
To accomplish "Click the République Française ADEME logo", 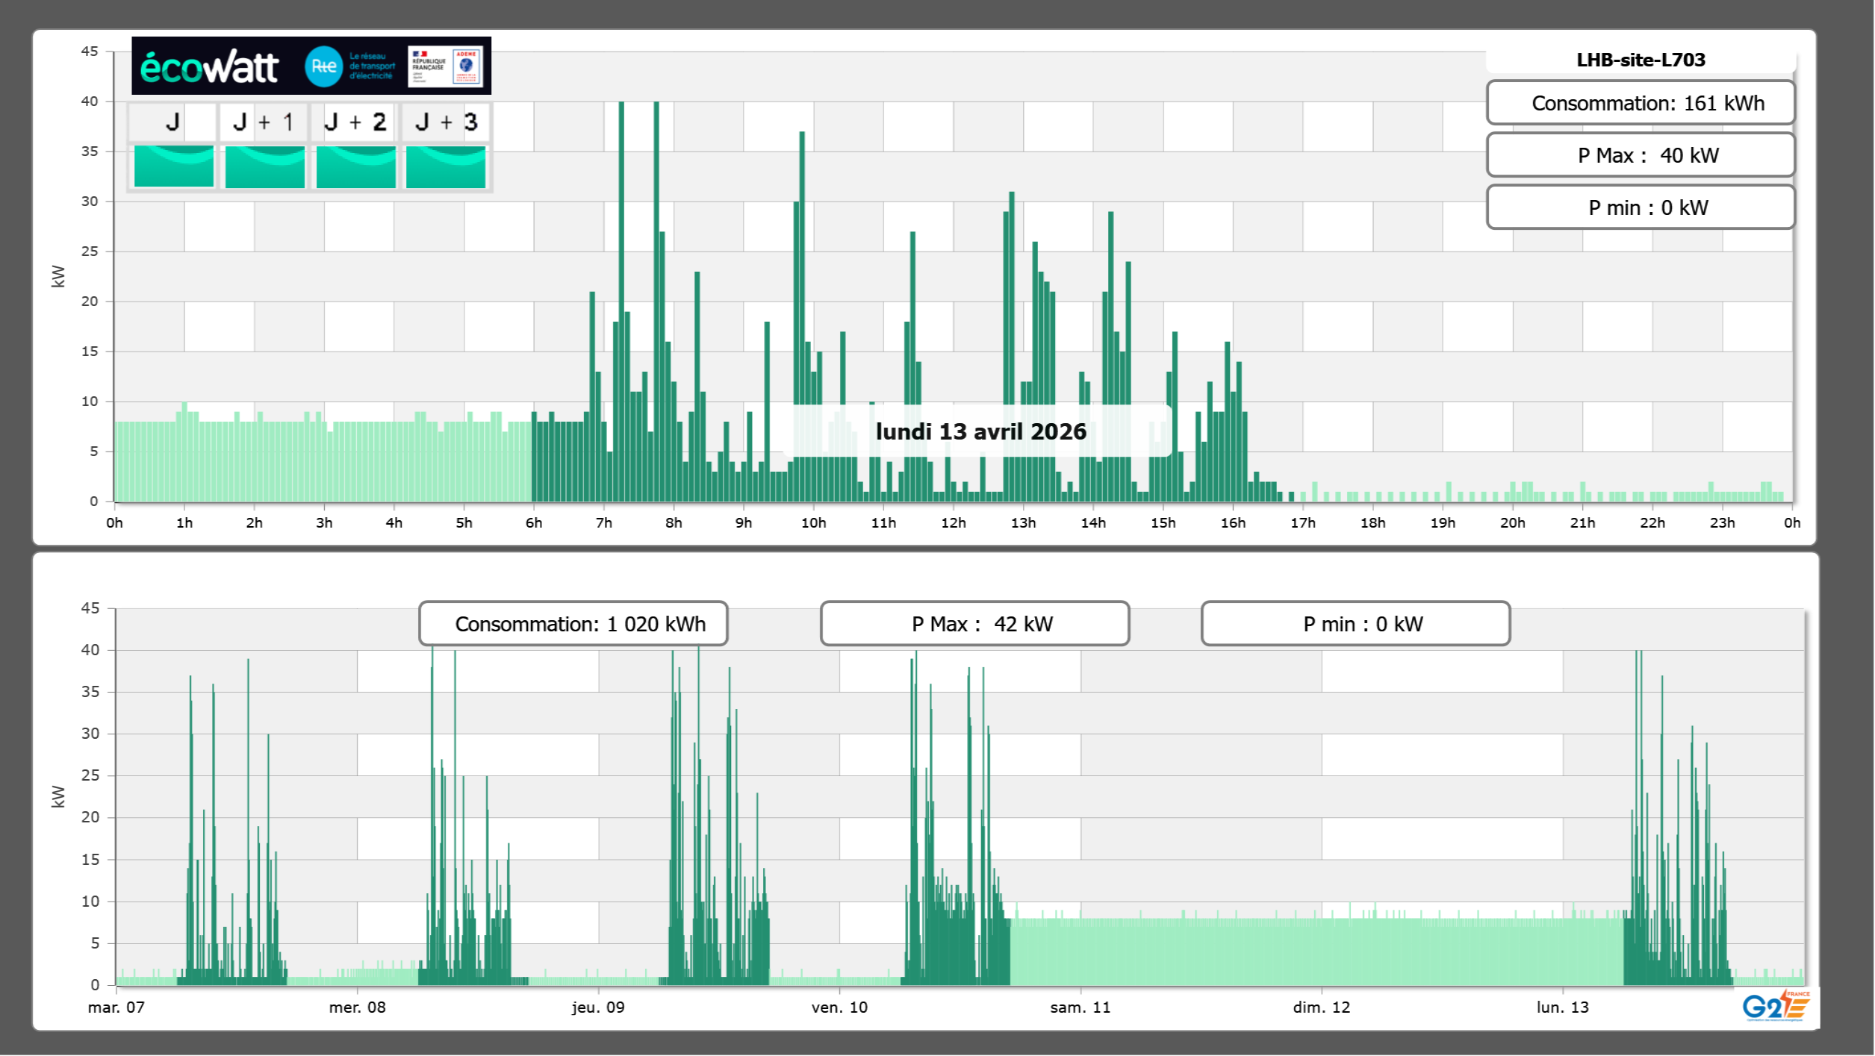I will [445, 66].
